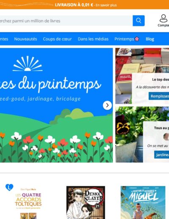Open the Miguel comic book cover
Screen dimensions: 169x219
pos(143,202)
